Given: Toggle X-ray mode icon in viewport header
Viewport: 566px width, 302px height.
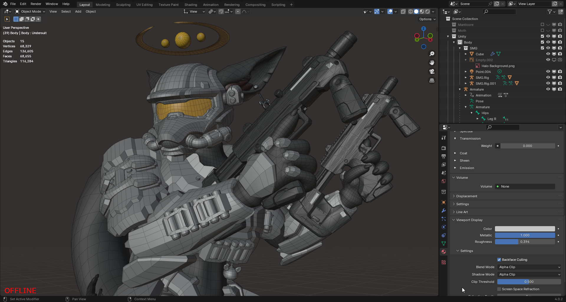Looking at the screenshot, I should tap(403, 11).
